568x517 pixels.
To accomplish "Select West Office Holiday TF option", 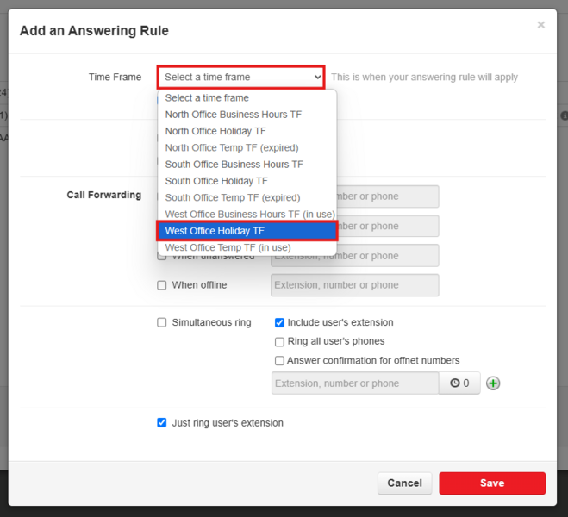I will tap(246, 231).
